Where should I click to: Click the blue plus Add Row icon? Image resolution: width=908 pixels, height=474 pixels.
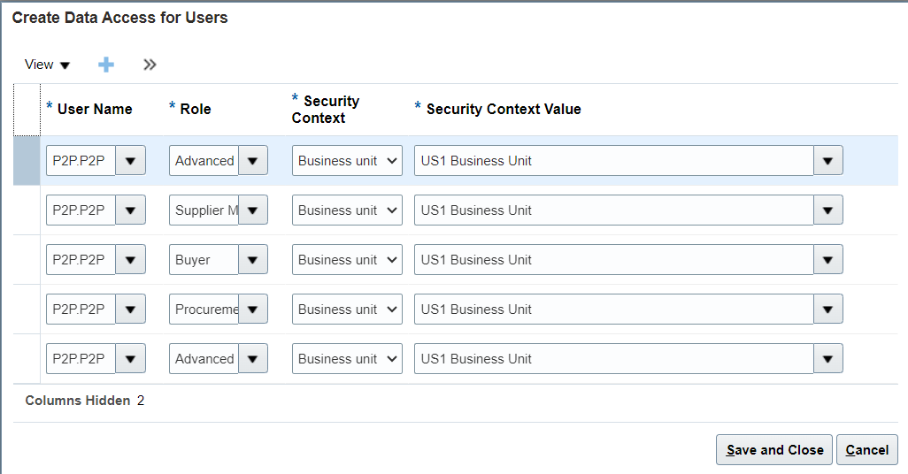click(x=106, y=65)
